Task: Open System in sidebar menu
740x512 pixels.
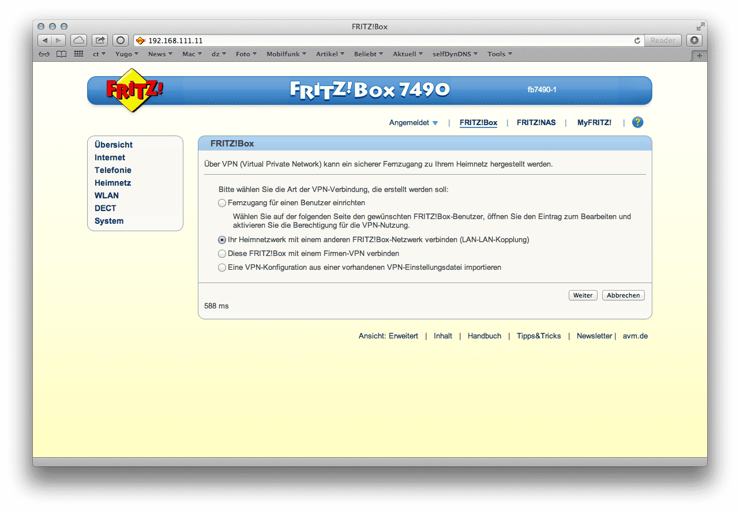Action: click(x=109, y=221)
